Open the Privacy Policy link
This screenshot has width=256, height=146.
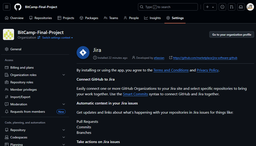pos(208,70)
